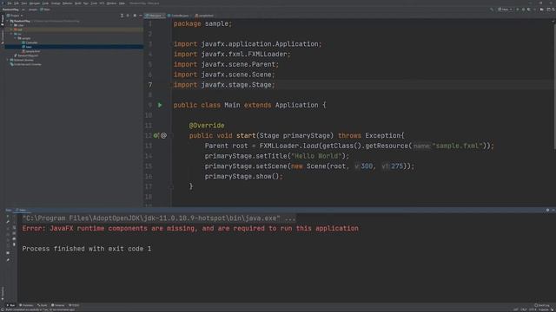Viewport: 556px width, 312px height.
Task: Click RandomPlay in navigation breadcrumb
Action: [10, 10]
